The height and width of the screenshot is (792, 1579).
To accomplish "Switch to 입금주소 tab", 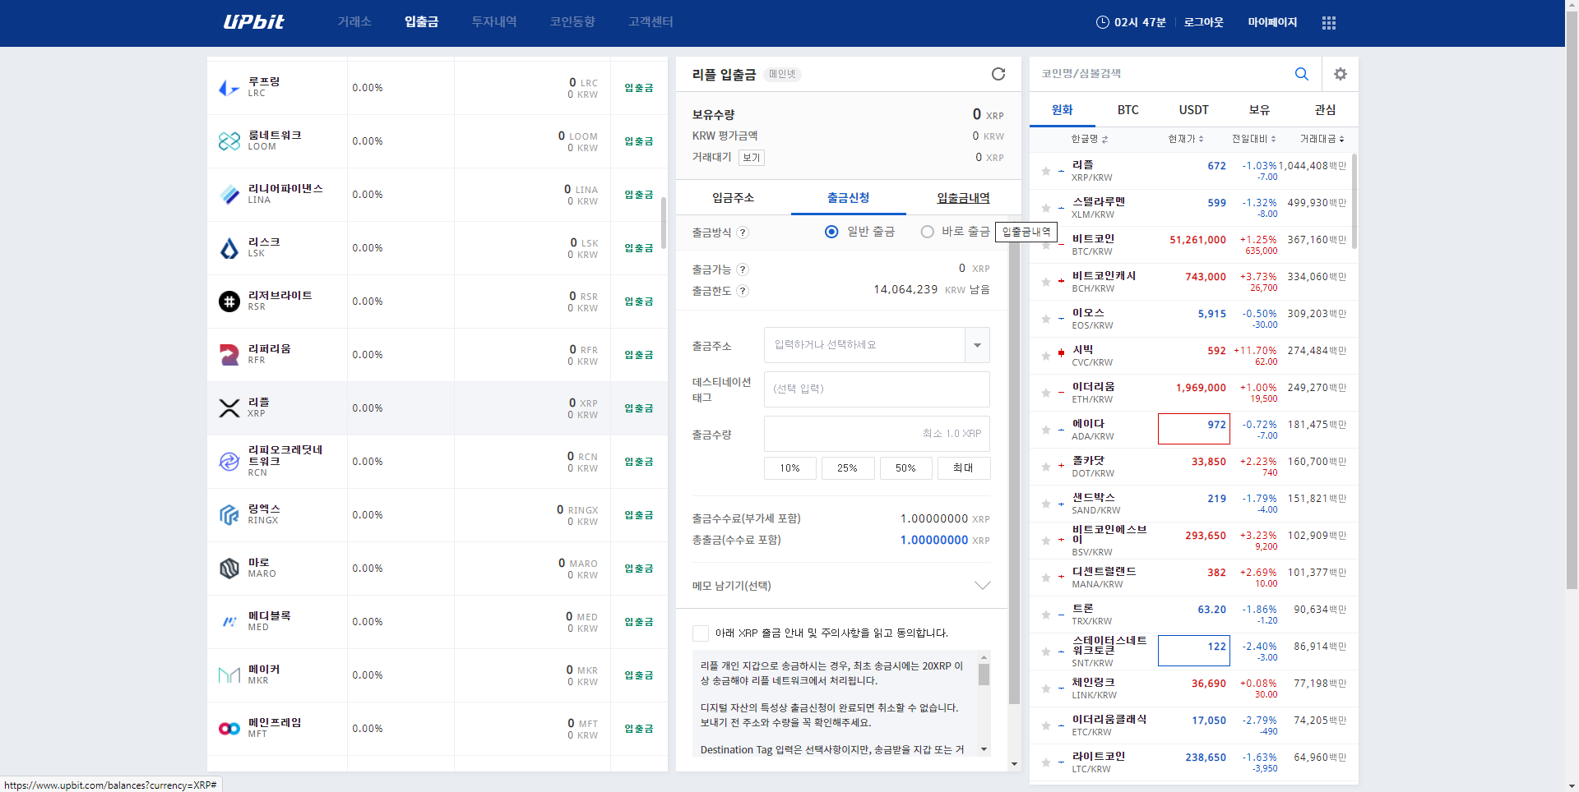I will click(734, 198).
